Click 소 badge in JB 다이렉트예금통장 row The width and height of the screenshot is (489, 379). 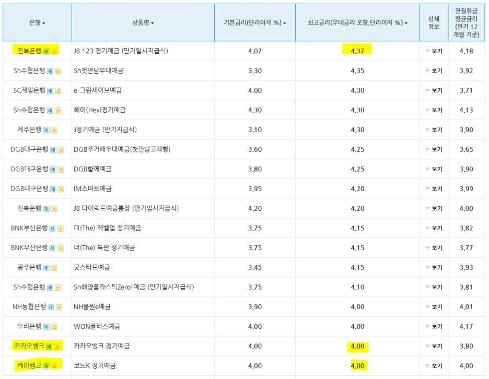pyautogui.click(x=54, y=209)
